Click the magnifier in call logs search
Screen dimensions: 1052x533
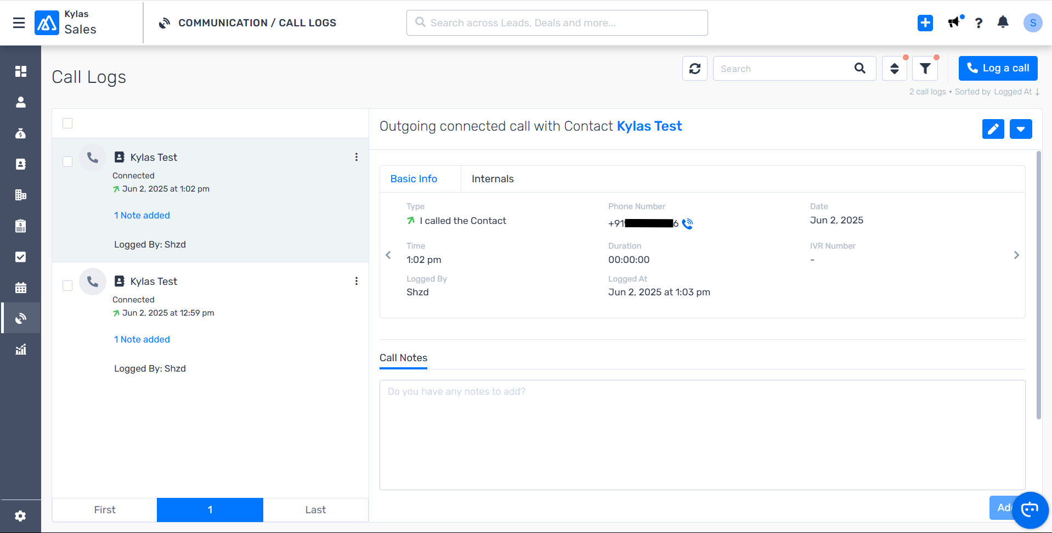(860, 68)
